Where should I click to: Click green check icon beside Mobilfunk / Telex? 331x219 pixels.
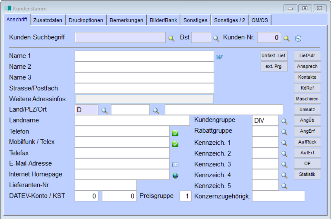(175, 144)
